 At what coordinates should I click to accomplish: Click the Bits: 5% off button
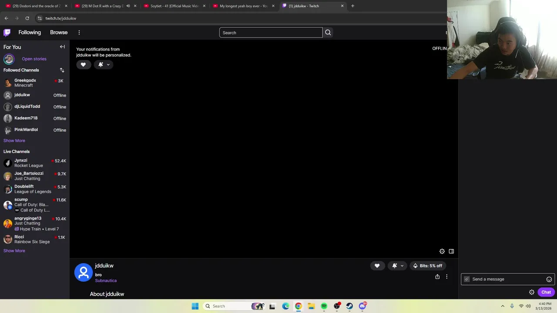click(428, 266)
